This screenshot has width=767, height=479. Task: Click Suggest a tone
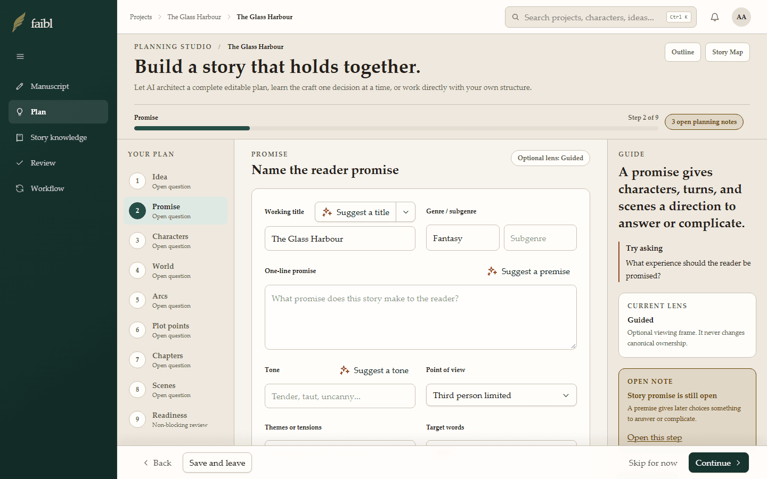pos(374,370)
